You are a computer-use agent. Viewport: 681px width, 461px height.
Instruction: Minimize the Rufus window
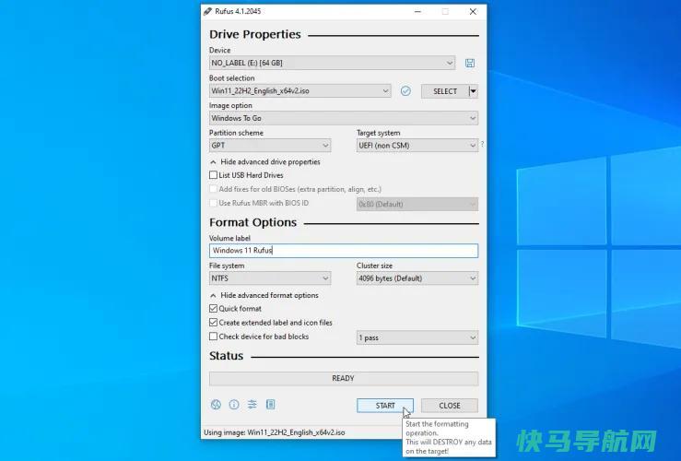point(417,12)
